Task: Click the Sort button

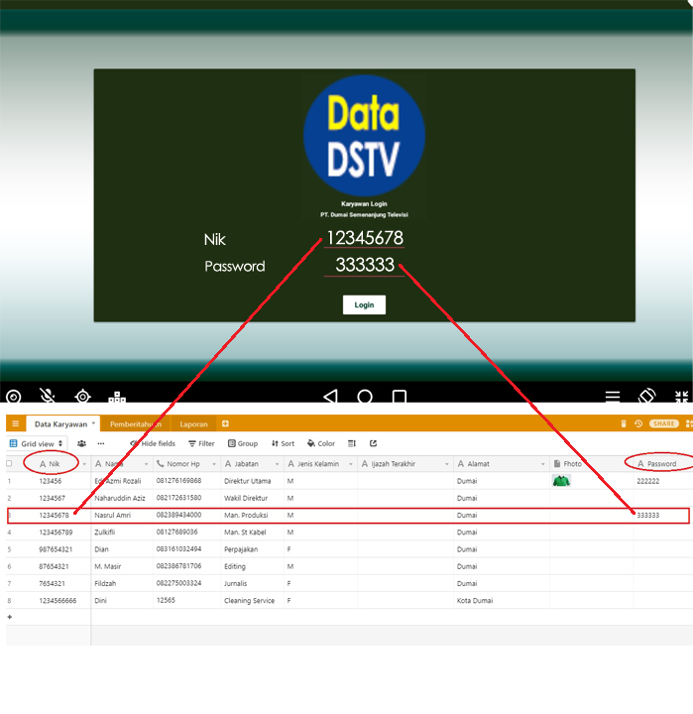Action: coord(283,443)
